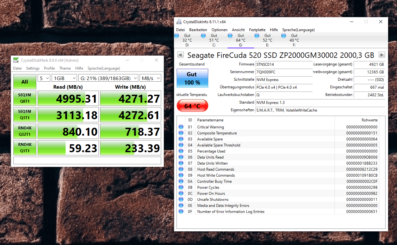Open Hilfe menu in CrystalDiskMark
Viewport: 397px width, 245px height.
pyautogui.click(x=79, y=68)
